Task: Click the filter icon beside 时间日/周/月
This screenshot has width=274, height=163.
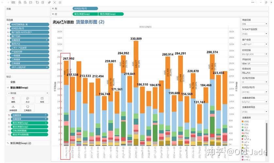Action: (x=8, y=28)
